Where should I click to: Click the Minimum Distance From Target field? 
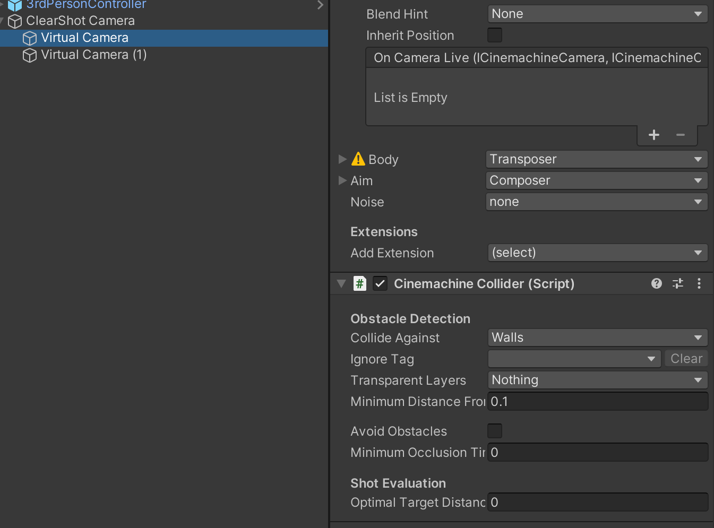(597, 401)
